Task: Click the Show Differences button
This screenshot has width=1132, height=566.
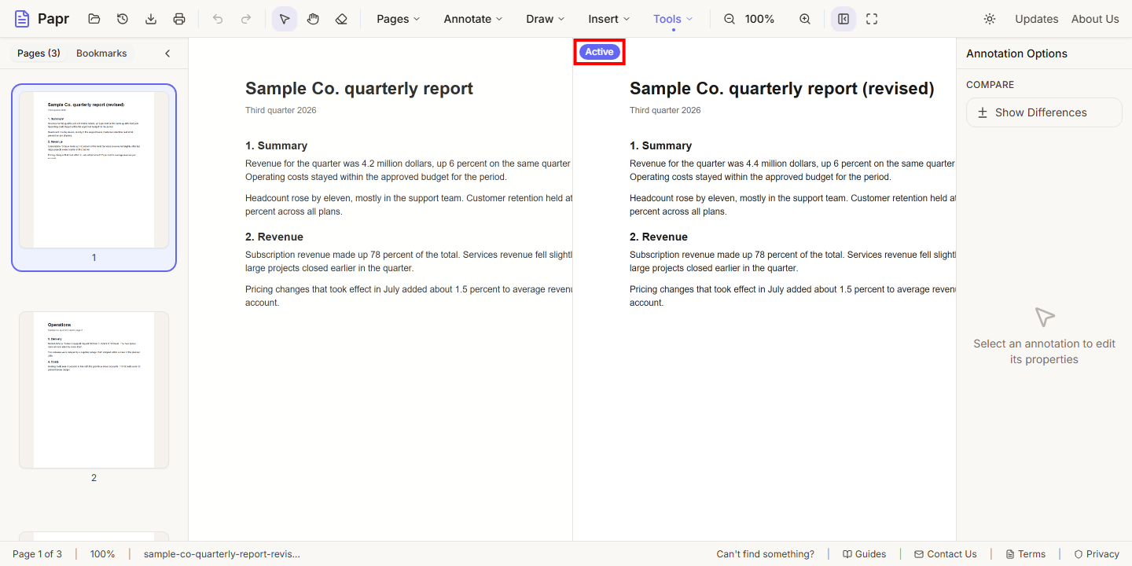Action: pos(1044,112)
